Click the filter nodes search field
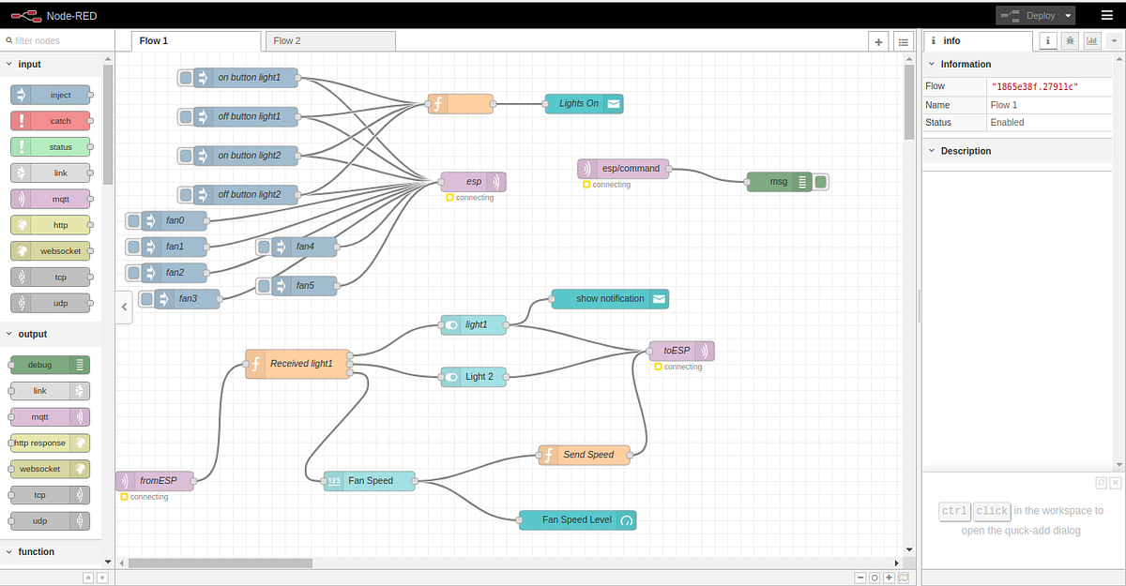 (56, 40)
